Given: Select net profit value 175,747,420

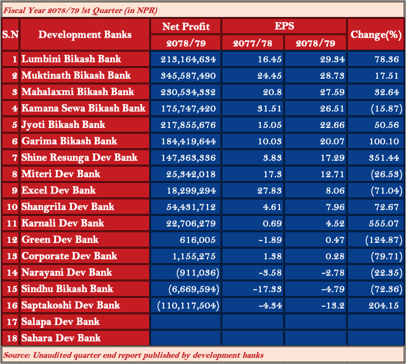Looking at the screenshot, I should pyautogui.click(x=185, y=108).
